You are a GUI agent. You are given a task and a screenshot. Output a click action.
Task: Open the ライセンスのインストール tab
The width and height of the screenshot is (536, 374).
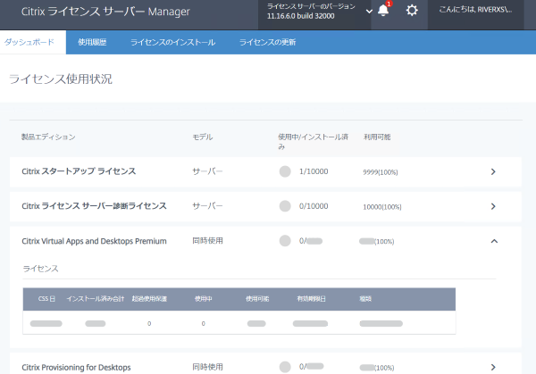(x=173, y=42)
